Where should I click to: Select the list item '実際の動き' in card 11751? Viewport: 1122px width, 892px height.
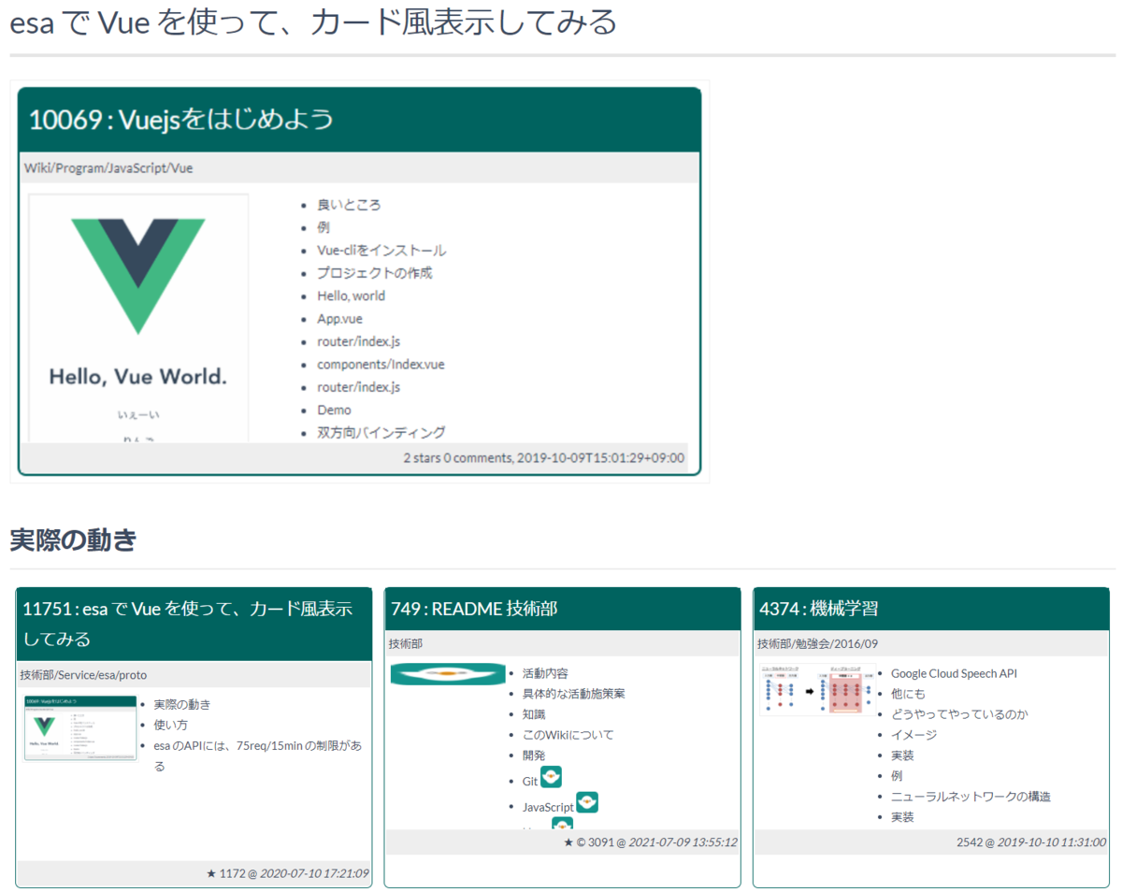pos(181,704)
